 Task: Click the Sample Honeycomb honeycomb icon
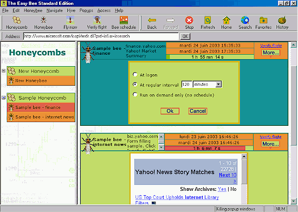[11, 98]
